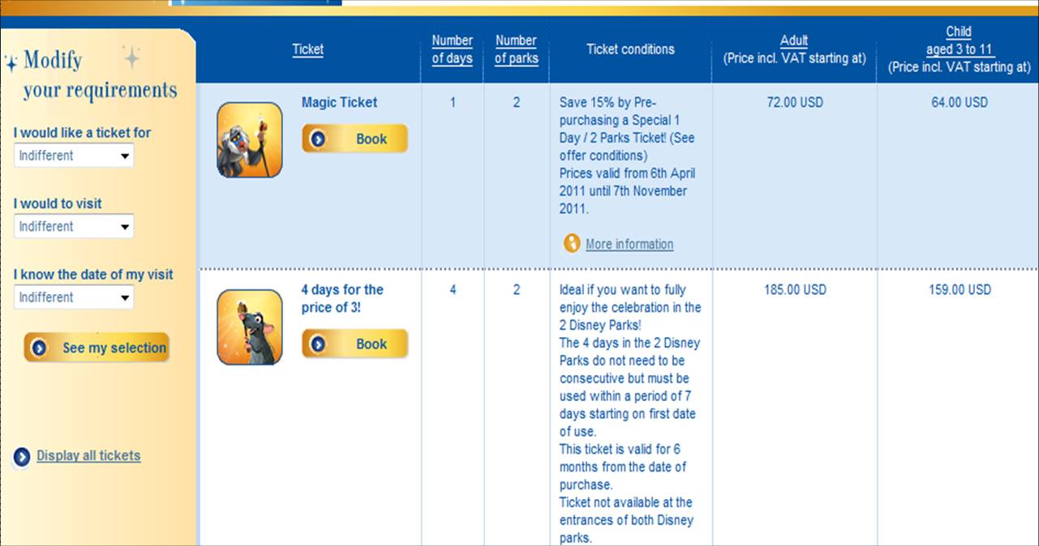Click the 72.00 USD adult price
Image resolution: width=1039 pixels, height=546 pixels.
(x=795, y=103)
